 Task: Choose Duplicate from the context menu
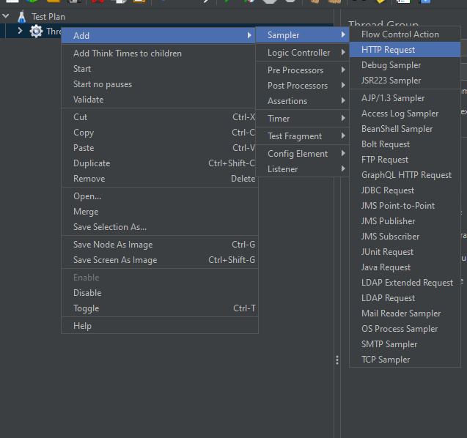tap(158, 163)
